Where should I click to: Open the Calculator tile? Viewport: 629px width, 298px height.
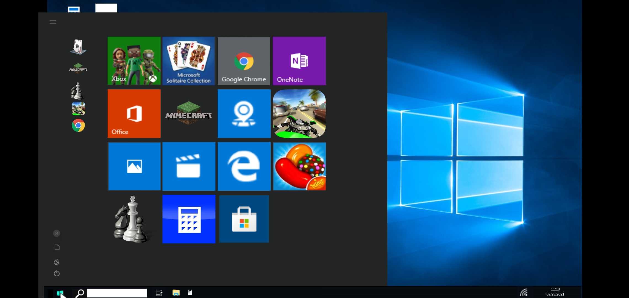click(x=189, y=219)
